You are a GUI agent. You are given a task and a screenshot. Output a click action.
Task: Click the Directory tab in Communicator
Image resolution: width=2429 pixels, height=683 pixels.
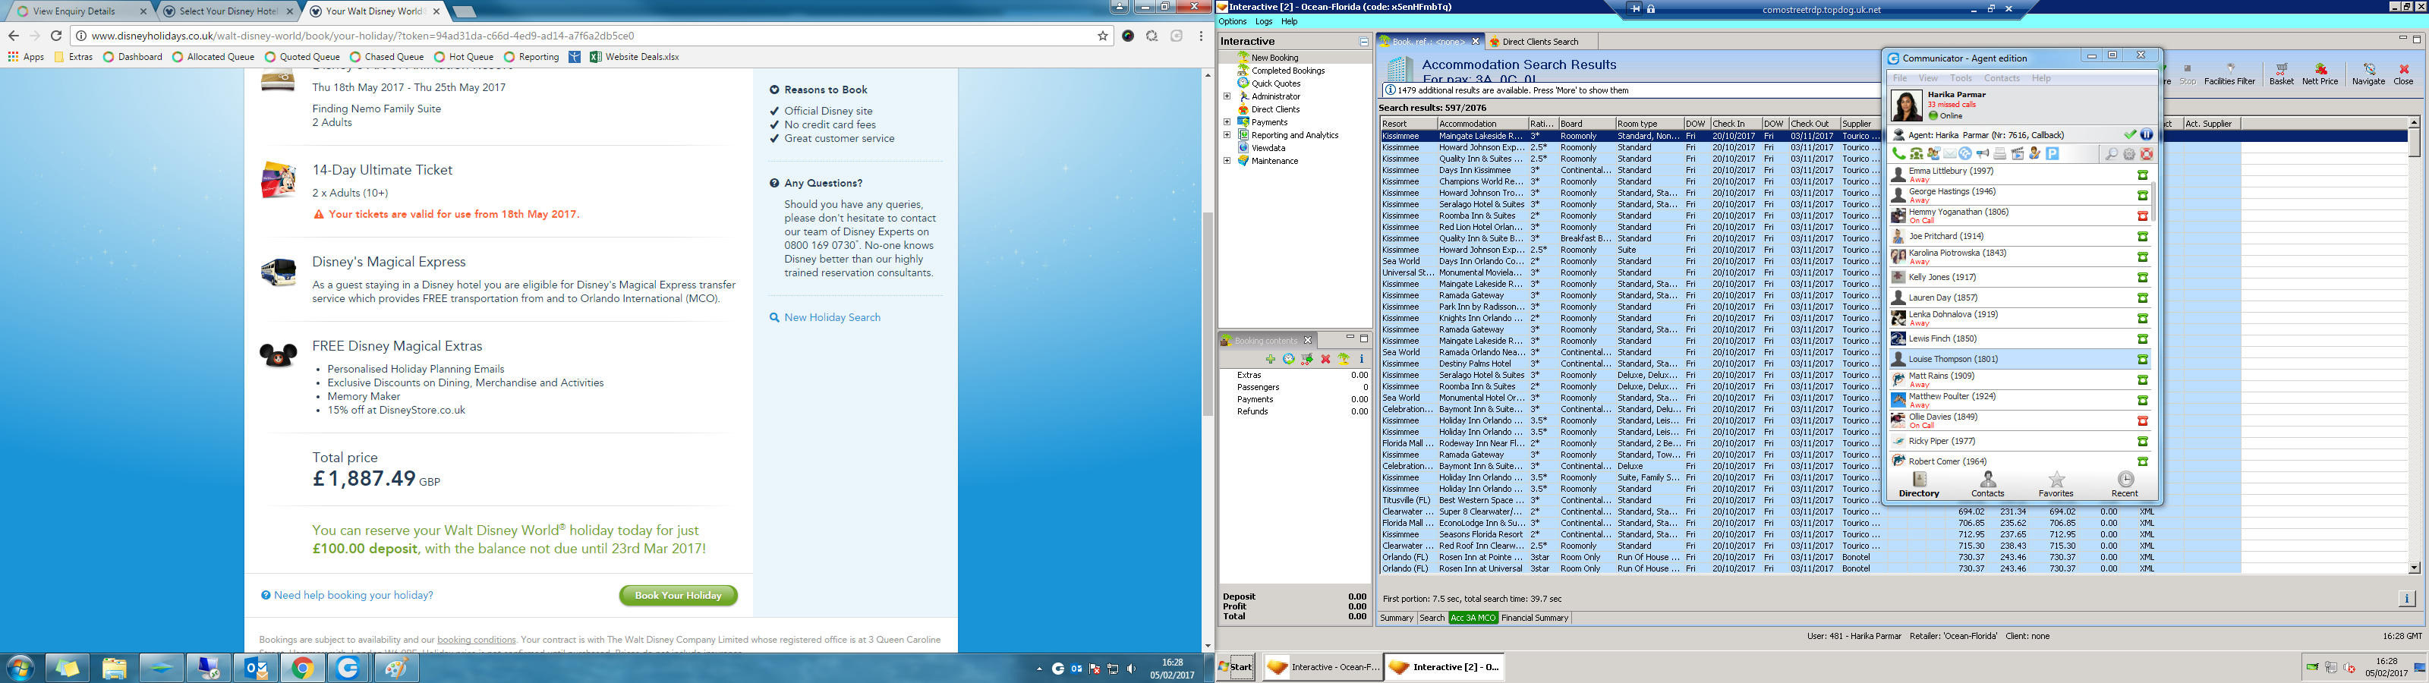[x=1918, y=485]
